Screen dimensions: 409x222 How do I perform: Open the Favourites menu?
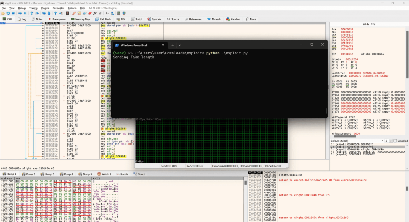pos(58,8)
